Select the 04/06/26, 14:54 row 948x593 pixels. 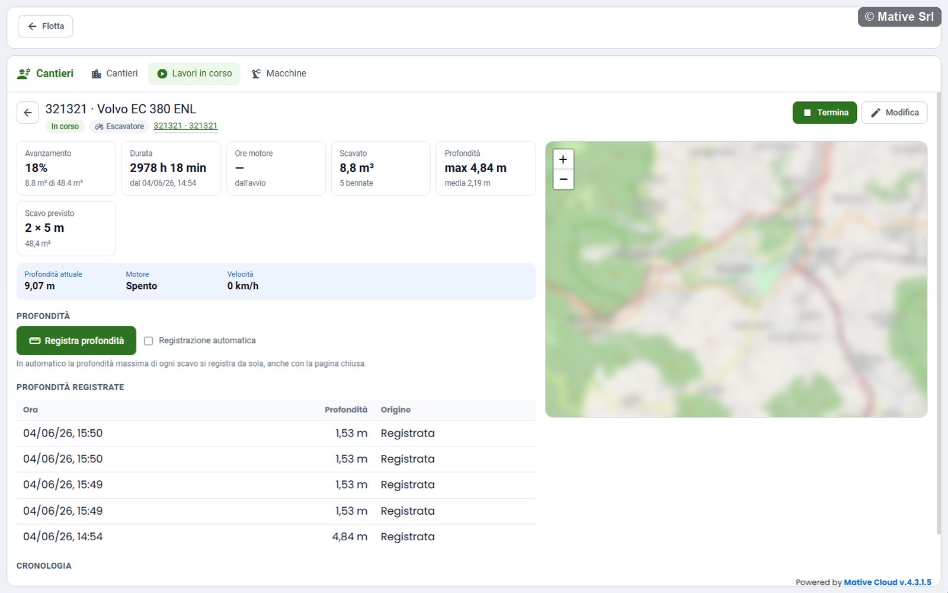click(276, 537)
